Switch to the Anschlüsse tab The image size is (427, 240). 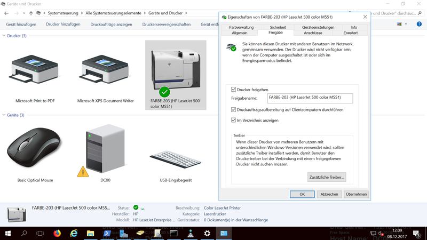pyautogui.click(x=313, y=33)
